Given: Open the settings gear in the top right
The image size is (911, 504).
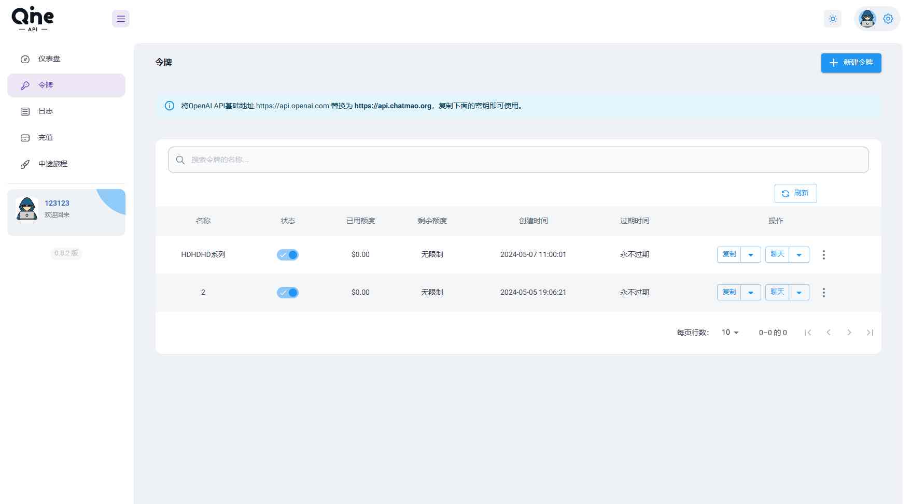Looking at the screenshot, I should coord(888,19).
